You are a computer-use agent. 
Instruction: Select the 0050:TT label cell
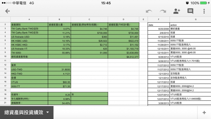[29, 86]
